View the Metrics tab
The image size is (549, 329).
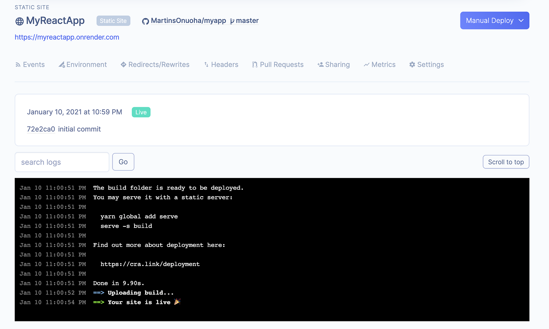(x=379, y=65)
